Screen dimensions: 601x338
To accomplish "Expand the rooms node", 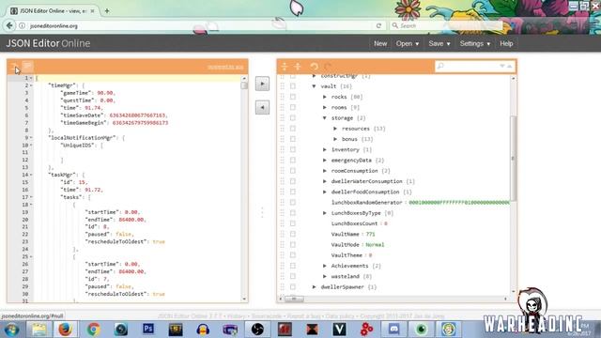I will click(325, 107).
